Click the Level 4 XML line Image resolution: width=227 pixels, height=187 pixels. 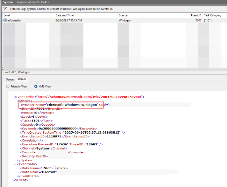(x=34, y=117)
